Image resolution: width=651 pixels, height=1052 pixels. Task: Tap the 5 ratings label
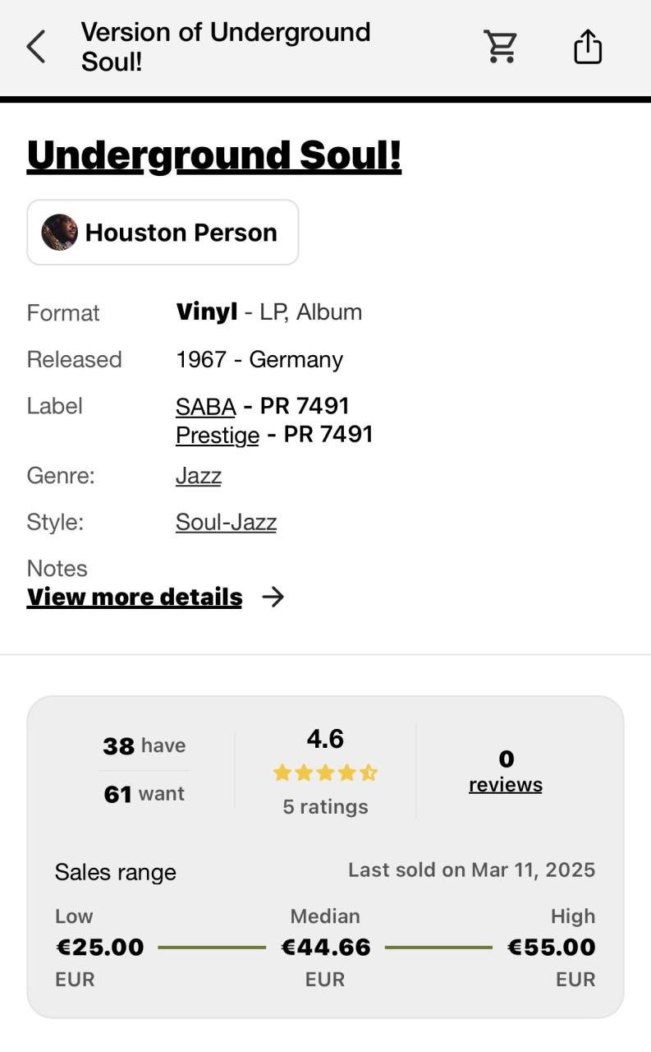point(325,806)
